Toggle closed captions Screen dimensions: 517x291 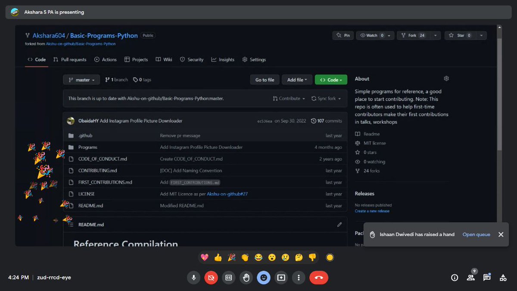pyautogui.click(x=229, y=278)
